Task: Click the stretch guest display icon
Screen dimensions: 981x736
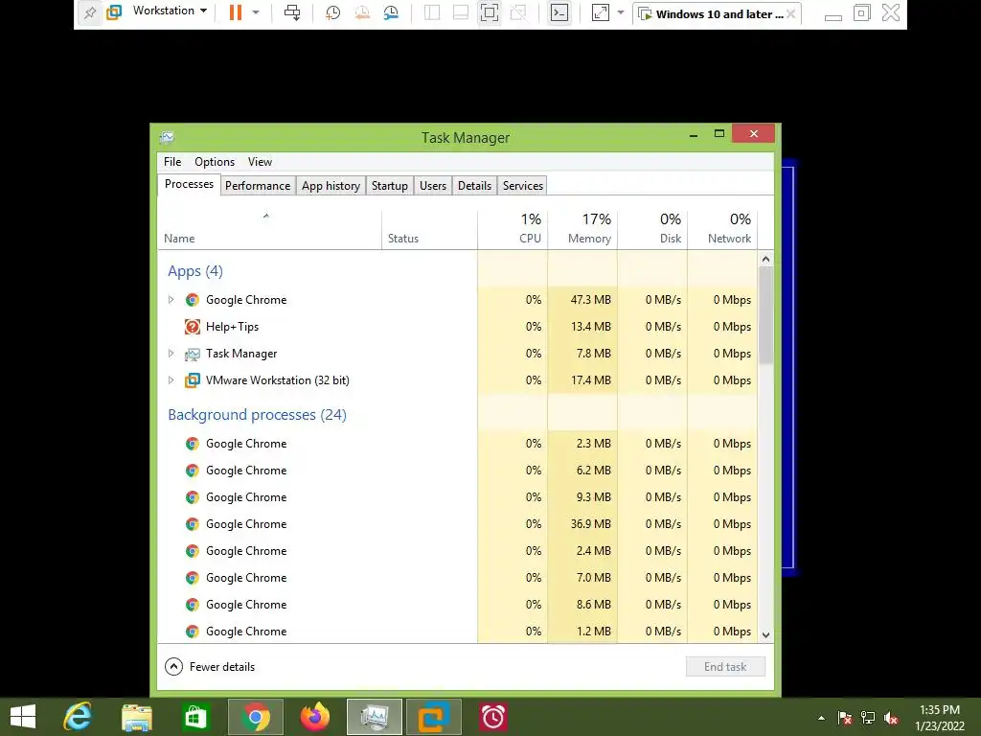Action: click(600, 12)
